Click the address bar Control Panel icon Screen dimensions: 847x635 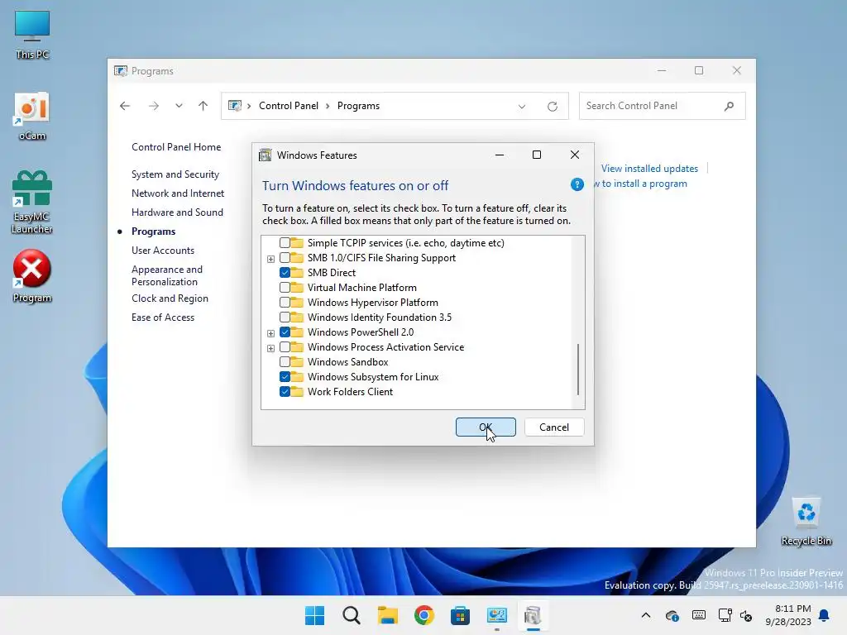coord(234,106)
